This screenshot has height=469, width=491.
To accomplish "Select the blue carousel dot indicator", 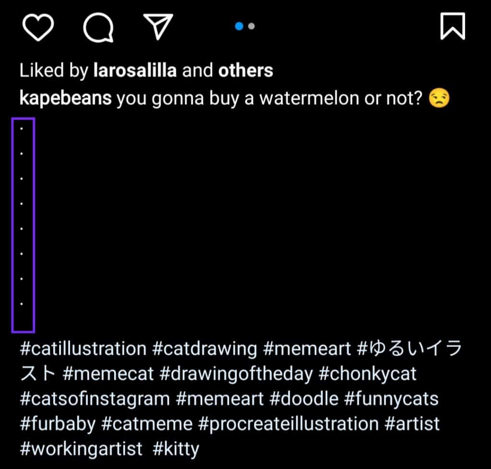I will 239,26.
